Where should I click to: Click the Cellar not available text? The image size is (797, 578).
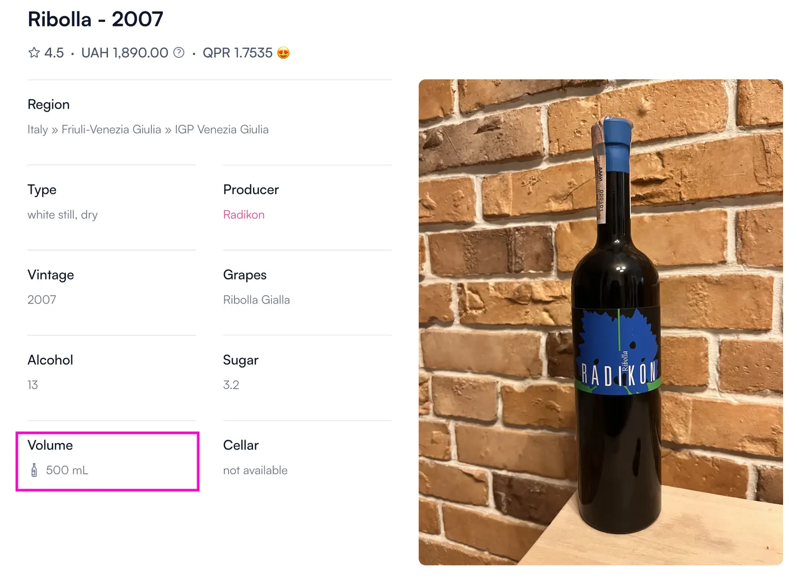coord(255,470)
